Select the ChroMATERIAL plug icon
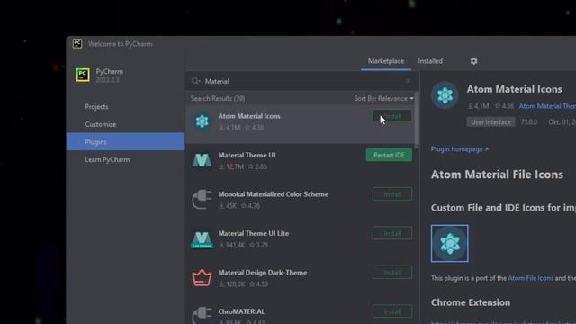Screen dimensions: 576x324 (202, 315)
